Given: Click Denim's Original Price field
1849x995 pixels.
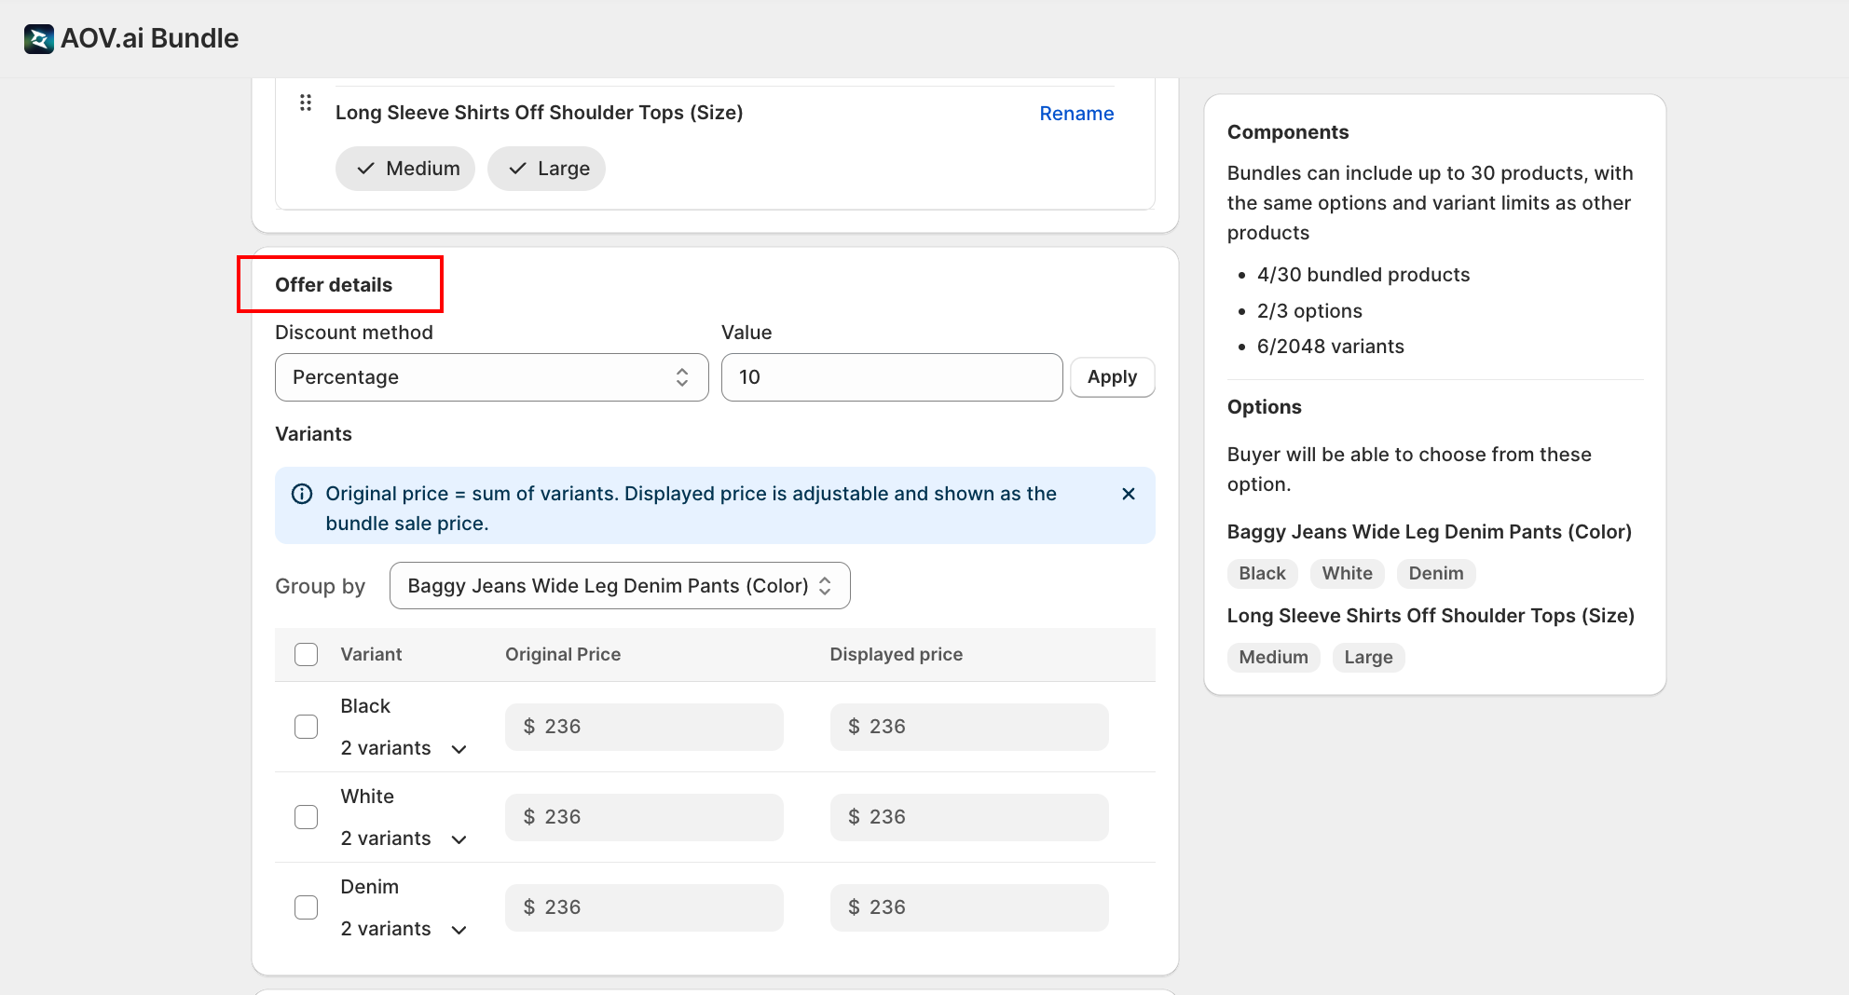Looking at the screenshot, I should [x=644, y=907].
